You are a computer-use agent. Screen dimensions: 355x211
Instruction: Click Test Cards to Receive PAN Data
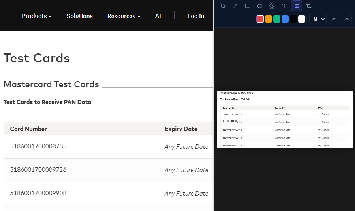[47, 102]
